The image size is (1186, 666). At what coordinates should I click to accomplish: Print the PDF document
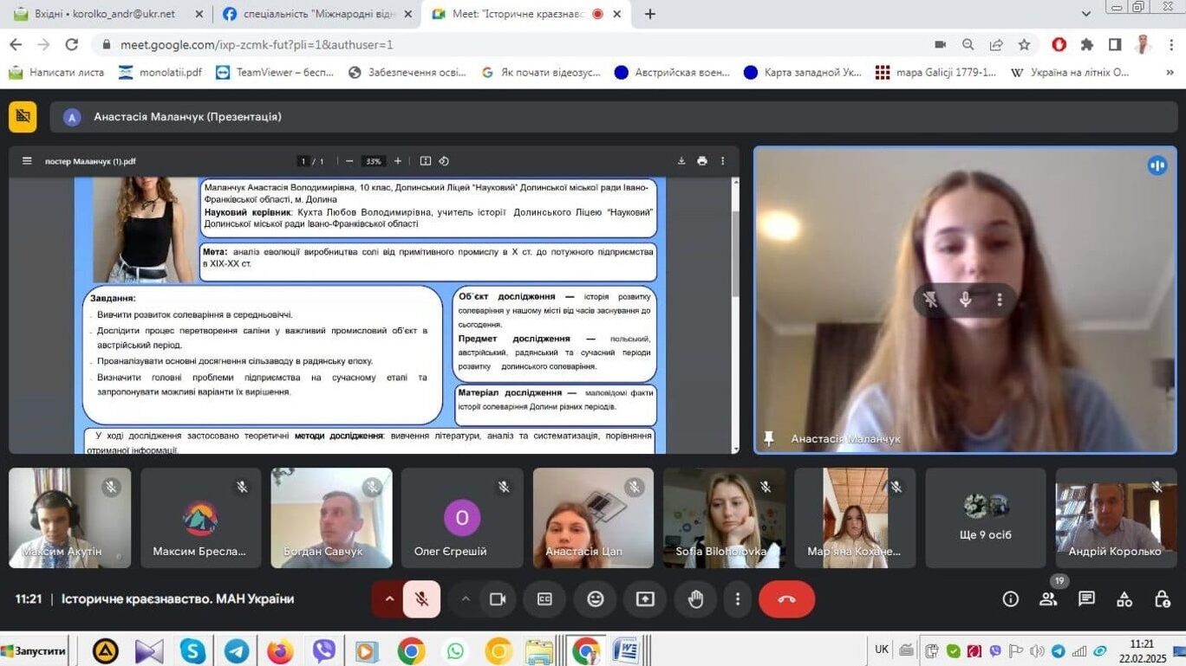point(702,161)
